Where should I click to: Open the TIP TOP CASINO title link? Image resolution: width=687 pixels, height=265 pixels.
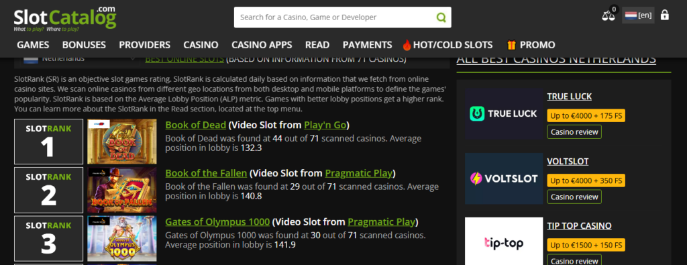point(579,226)
